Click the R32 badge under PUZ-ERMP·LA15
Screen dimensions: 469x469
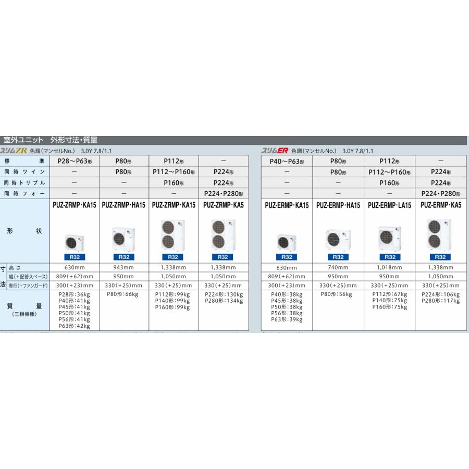point(390,257)
